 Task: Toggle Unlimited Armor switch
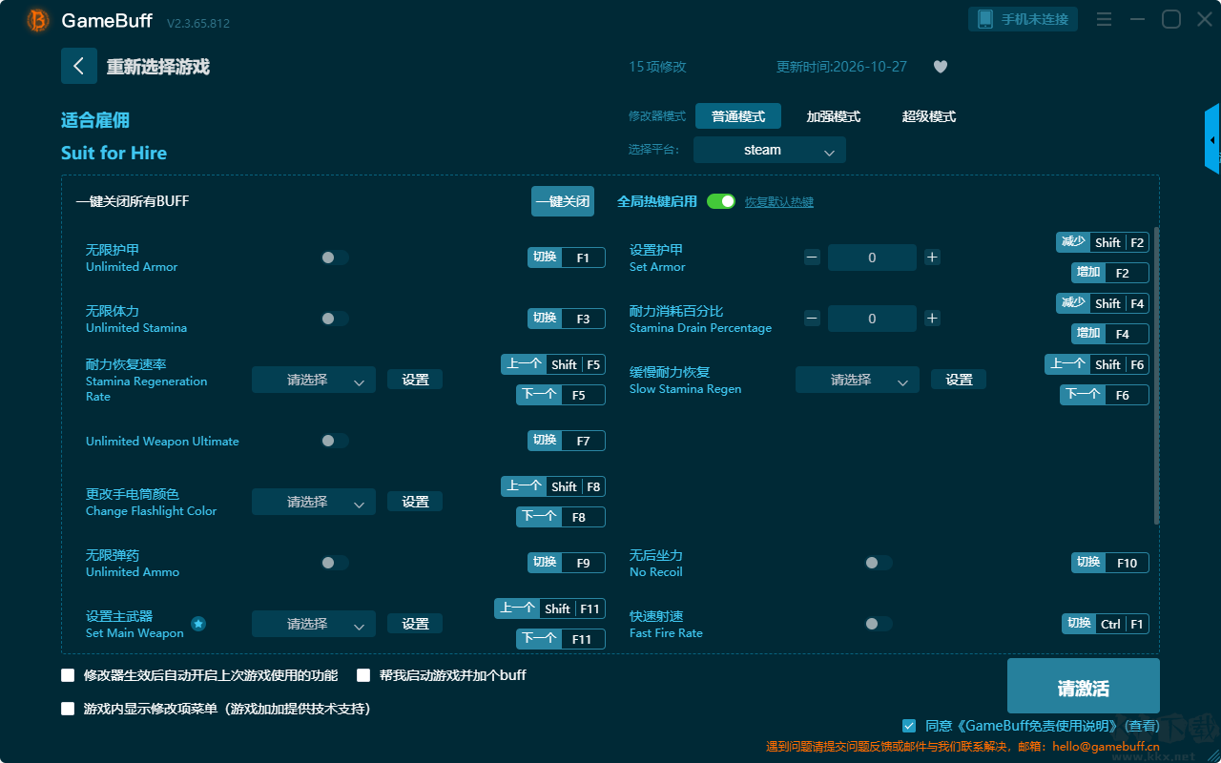pos(334,258)
